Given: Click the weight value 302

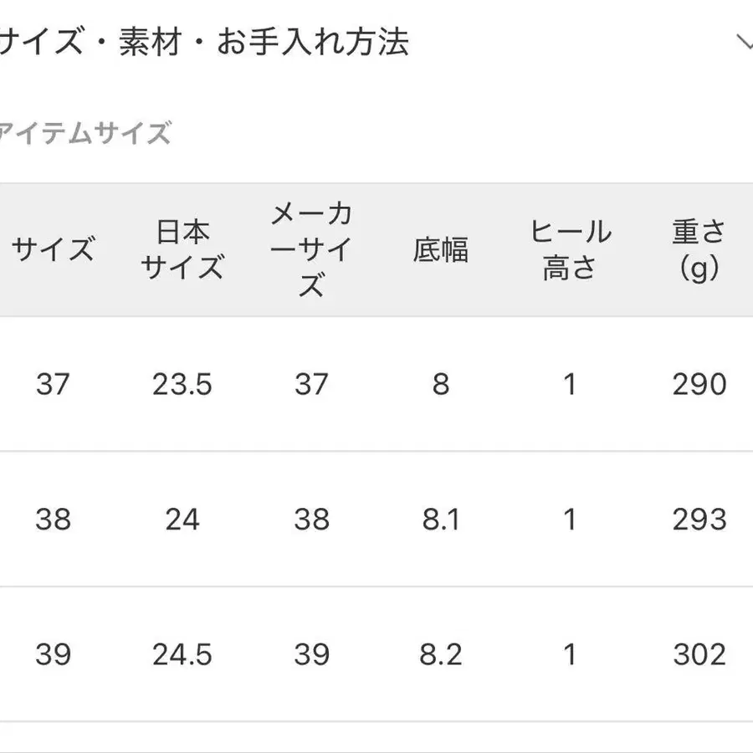Looking at the screenshot, I should (699, 655).
